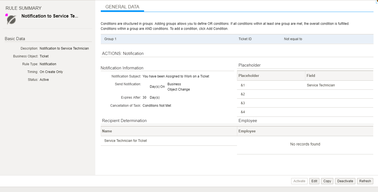Refresh the rule summary
Viewport: 378px width, 192px height.
pyautogui.click(x=365, y=181)
